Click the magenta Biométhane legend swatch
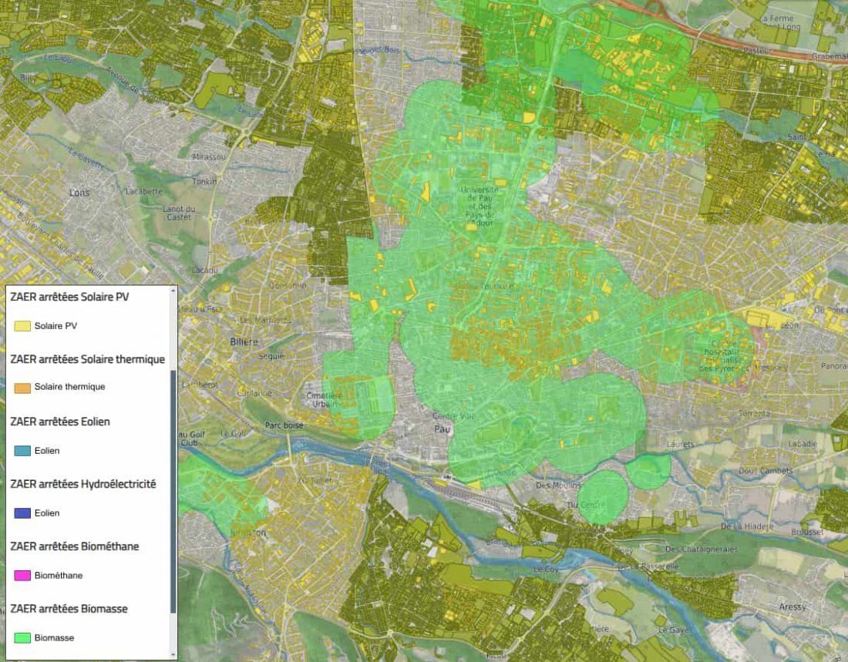The image size is (848, 662). (22, 576)
